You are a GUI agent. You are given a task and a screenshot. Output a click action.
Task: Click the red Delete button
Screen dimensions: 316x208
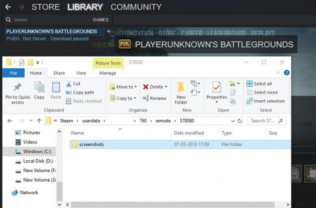tap(153, 87)
